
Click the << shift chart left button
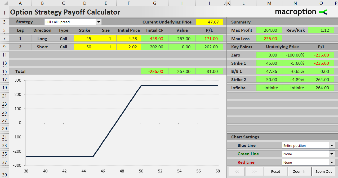coord(237,171)
